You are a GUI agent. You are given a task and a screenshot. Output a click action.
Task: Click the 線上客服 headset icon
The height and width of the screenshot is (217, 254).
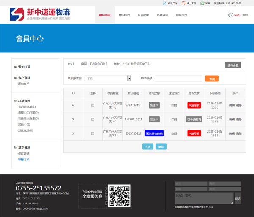tap(183, 3)
